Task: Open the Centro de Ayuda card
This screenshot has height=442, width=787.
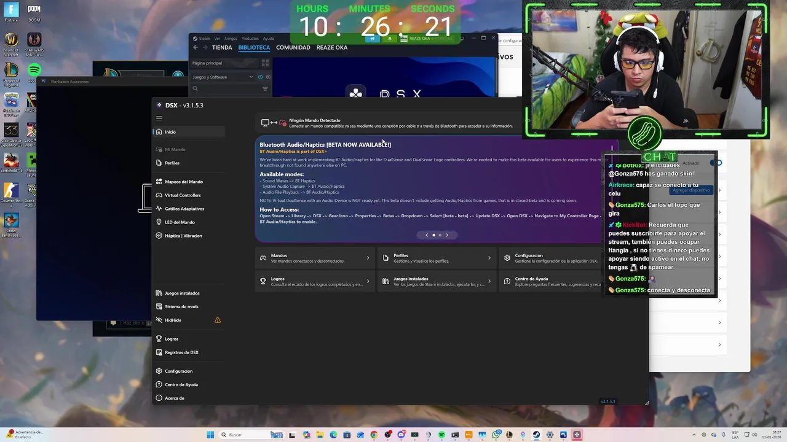Action: coord(552,281)
